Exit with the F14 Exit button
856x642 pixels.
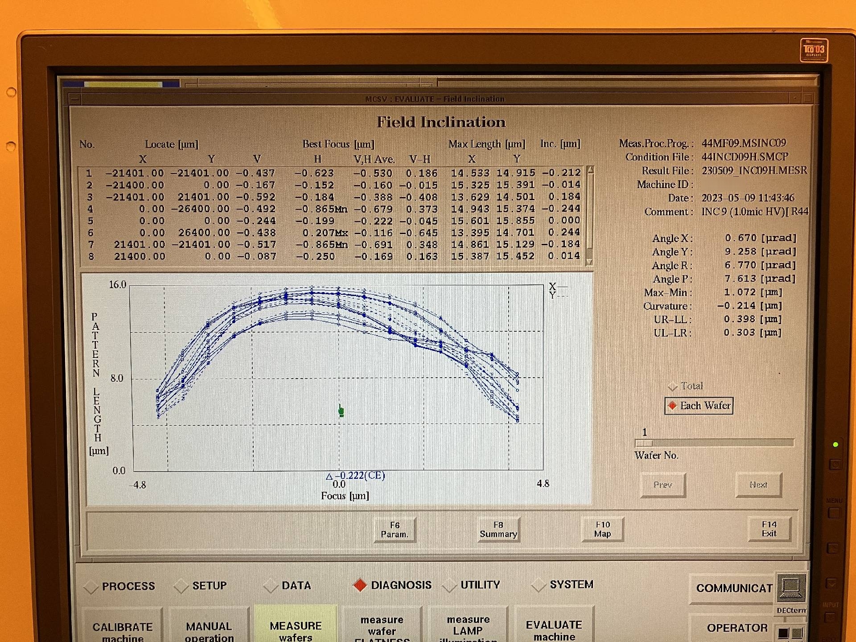coord(769,529)
